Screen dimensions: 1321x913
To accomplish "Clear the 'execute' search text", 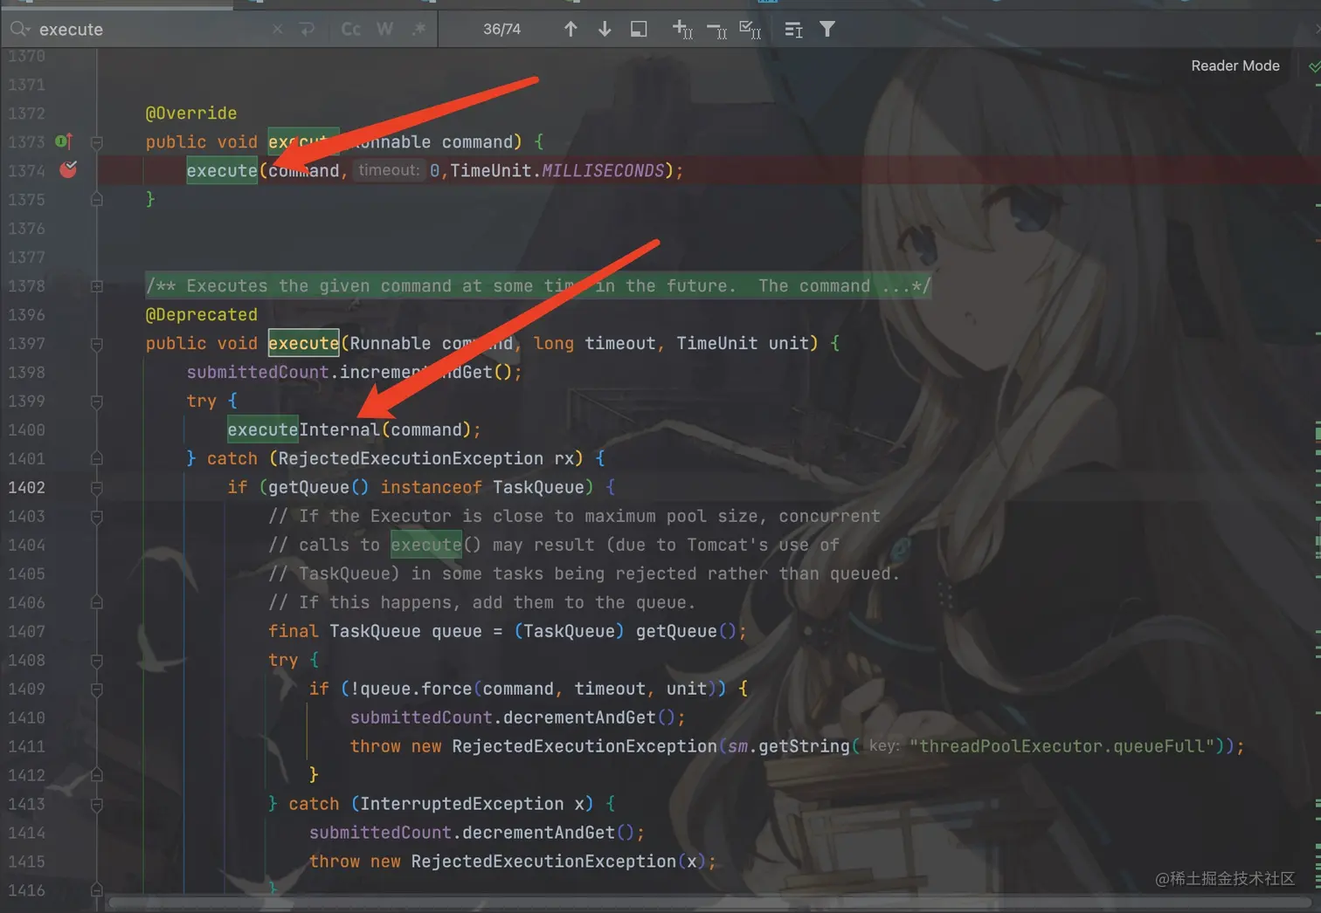I will point(277,30).
